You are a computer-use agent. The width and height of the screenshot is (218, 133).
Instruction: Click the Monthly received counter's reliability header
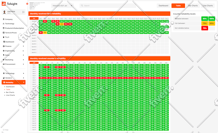[99, 58]
